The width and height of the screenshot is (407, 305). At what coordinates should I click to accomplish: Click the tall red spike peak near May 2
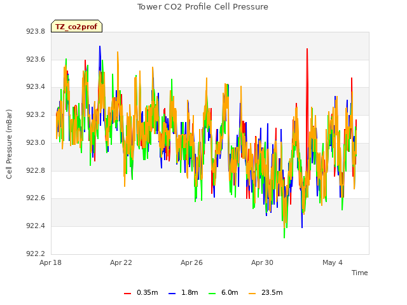point(307,49)
